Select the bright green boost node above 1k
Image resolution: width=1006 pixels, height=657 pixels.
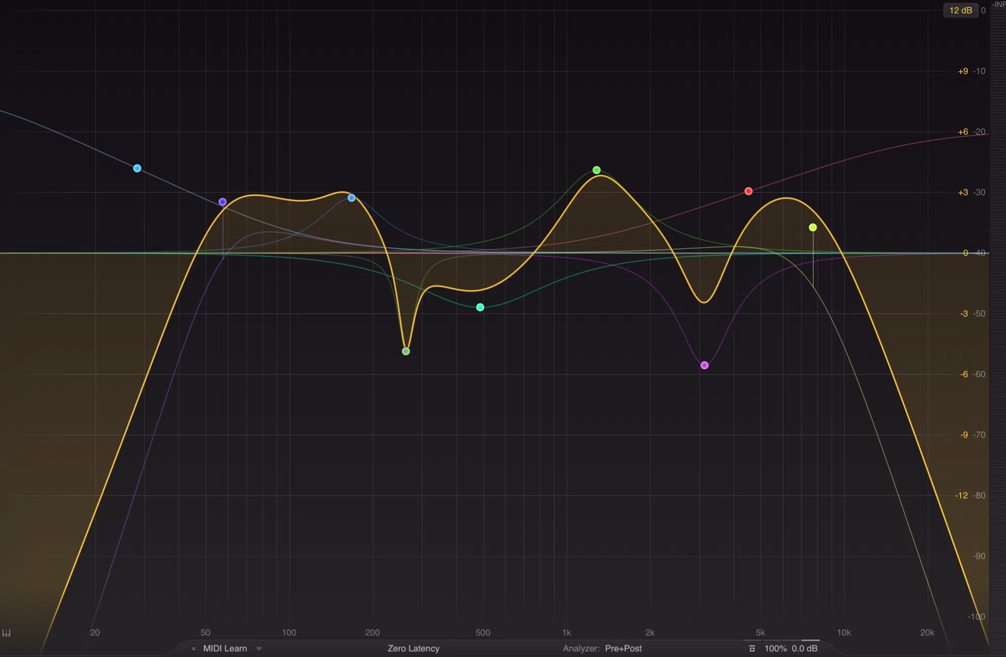pyautogui.click(x=597, y=170)
